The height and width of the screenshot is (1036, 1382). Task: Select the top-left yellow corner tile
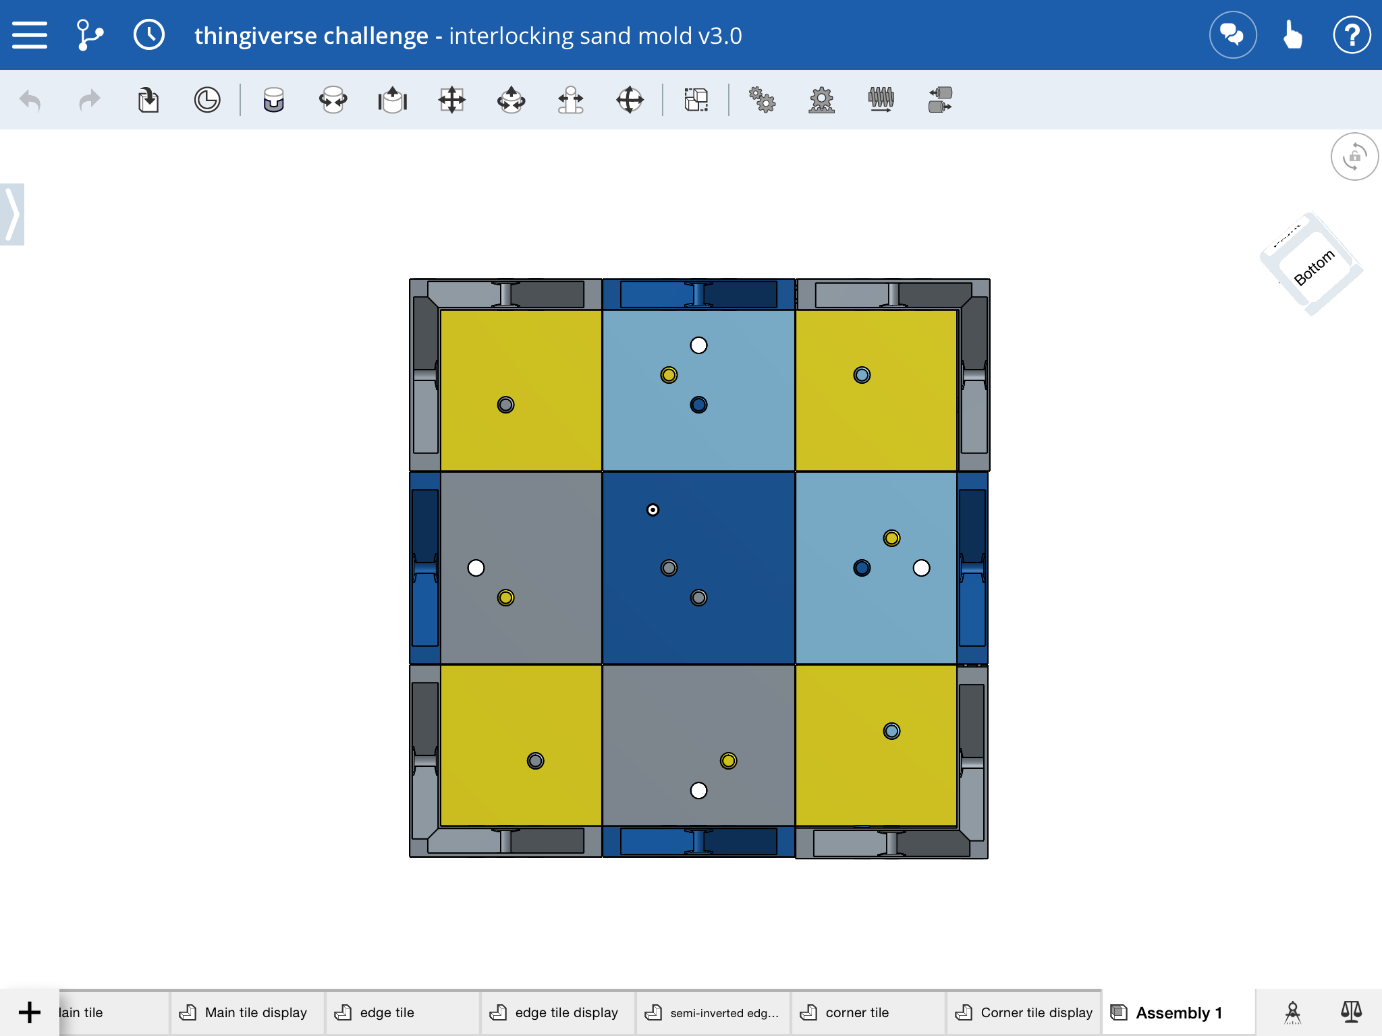(x=521, y=390)
